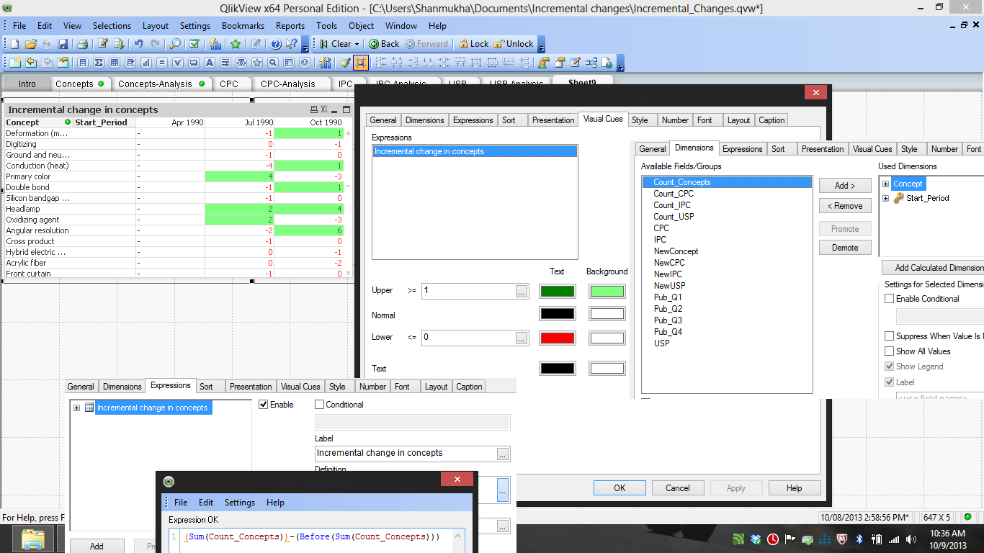
Task: Click the Add Sheet icon in design toolbar
Action: click(15, 63)
